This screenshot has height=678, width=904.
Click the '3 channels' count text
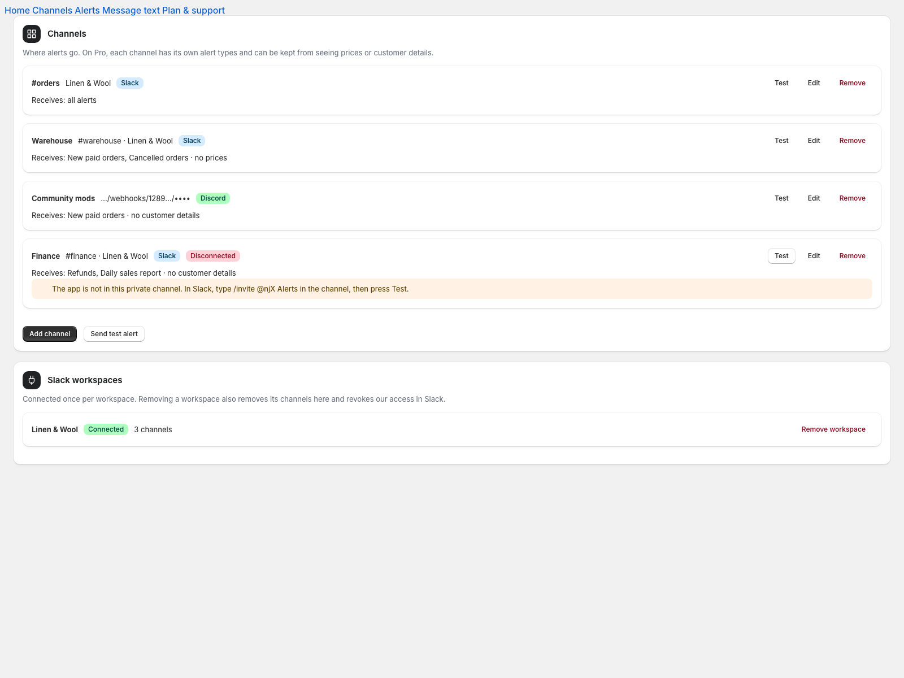coord(153,429)
